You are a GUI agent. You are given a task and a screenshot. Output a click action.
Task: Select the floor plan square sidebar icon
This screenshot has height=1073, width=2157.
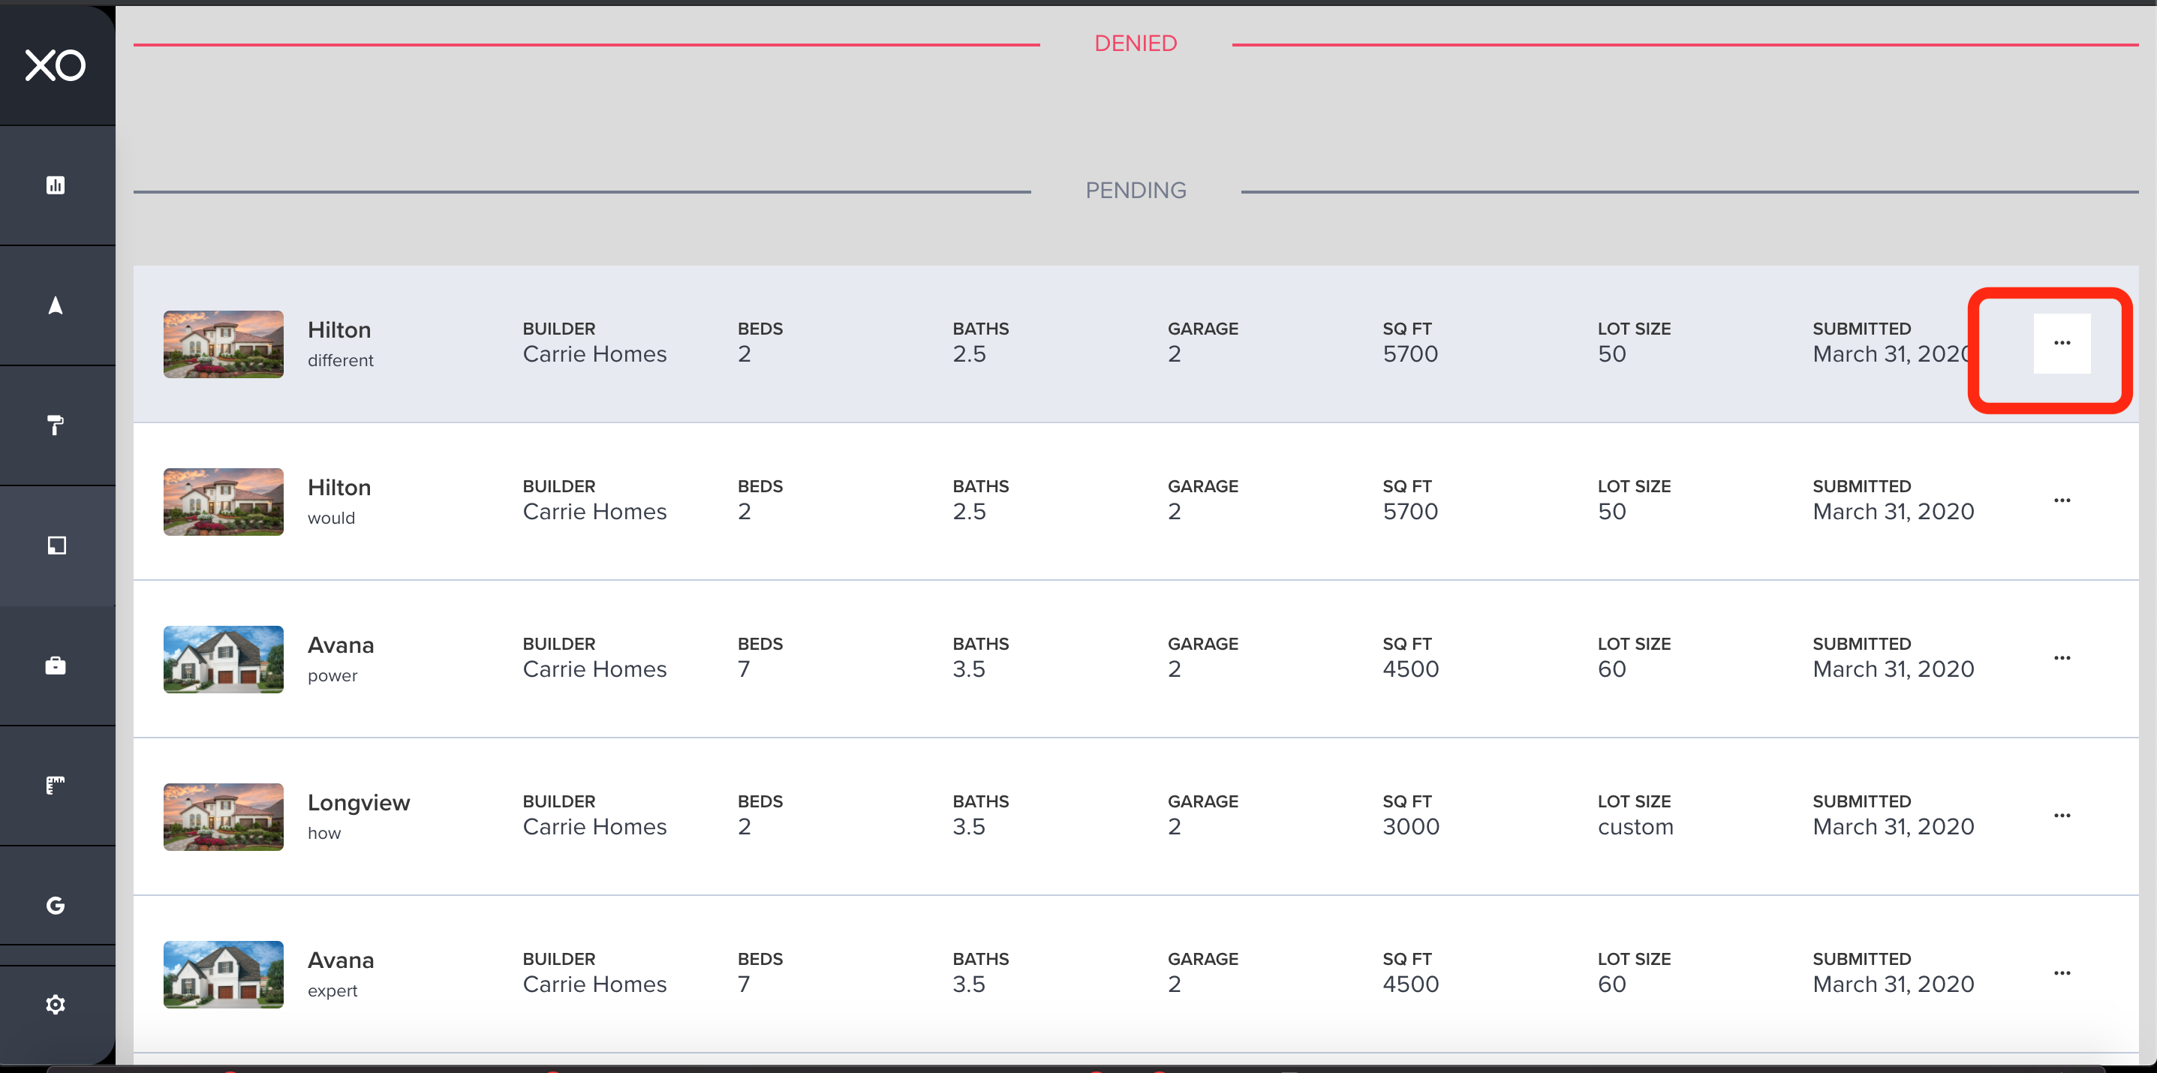point(56,546)
